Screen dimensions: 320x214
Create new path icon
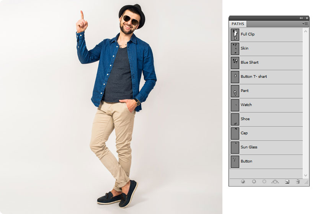pos(287,182)
